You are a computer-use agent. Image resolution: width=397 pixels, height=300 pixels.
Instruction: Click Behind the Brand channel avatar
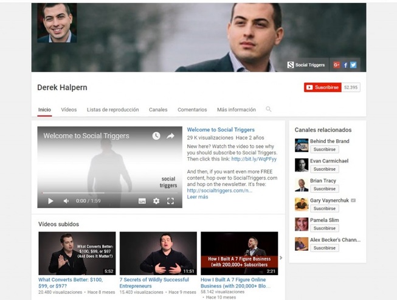point(302,145)
